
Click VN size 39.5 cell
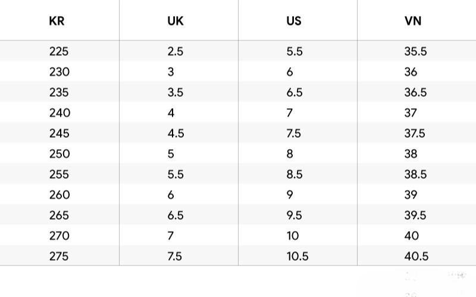click(x=415, y=215)
